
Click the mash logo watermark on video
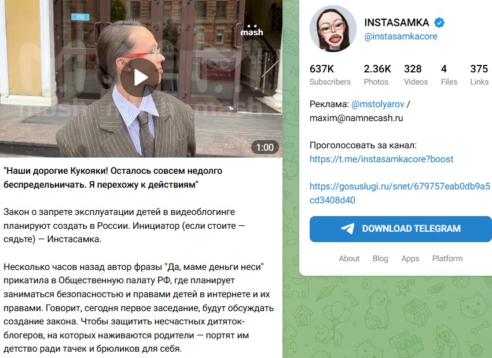click(x=252, y=31)
